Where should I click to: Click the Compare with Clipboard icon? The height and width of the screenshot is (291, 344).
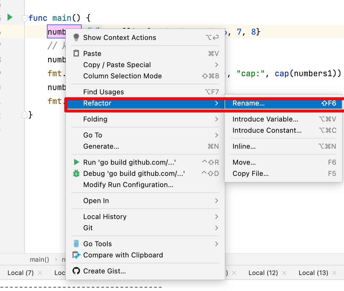point(76,255)
